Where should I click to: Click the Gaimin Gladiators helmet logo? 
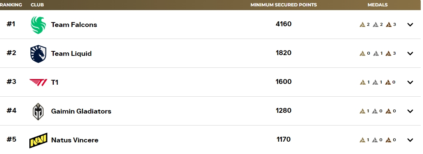point(38,111)
